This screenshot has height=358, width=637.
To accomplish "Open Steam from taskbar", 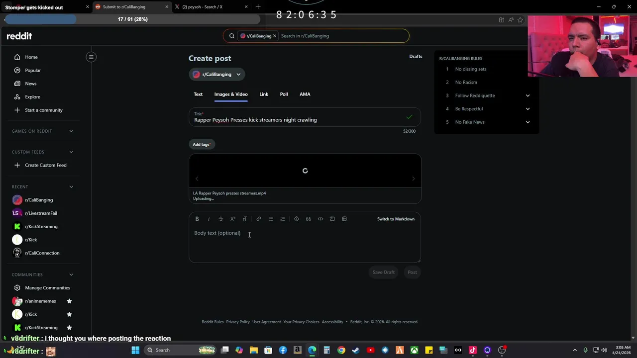I will (356, 350).
